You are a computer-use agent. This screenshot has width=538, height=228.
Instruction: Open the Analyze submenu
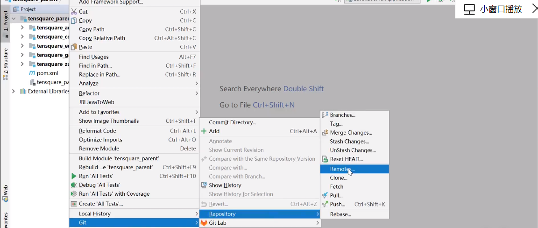(x=134, y=84)
